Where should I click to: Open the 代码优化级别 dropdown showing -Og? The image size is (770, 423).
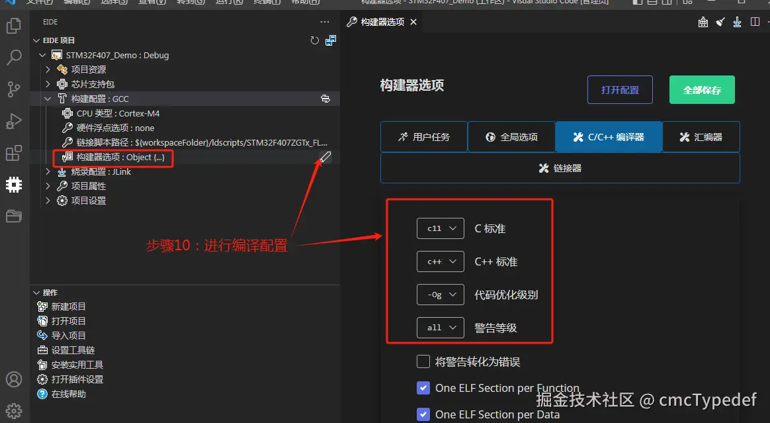441,295
